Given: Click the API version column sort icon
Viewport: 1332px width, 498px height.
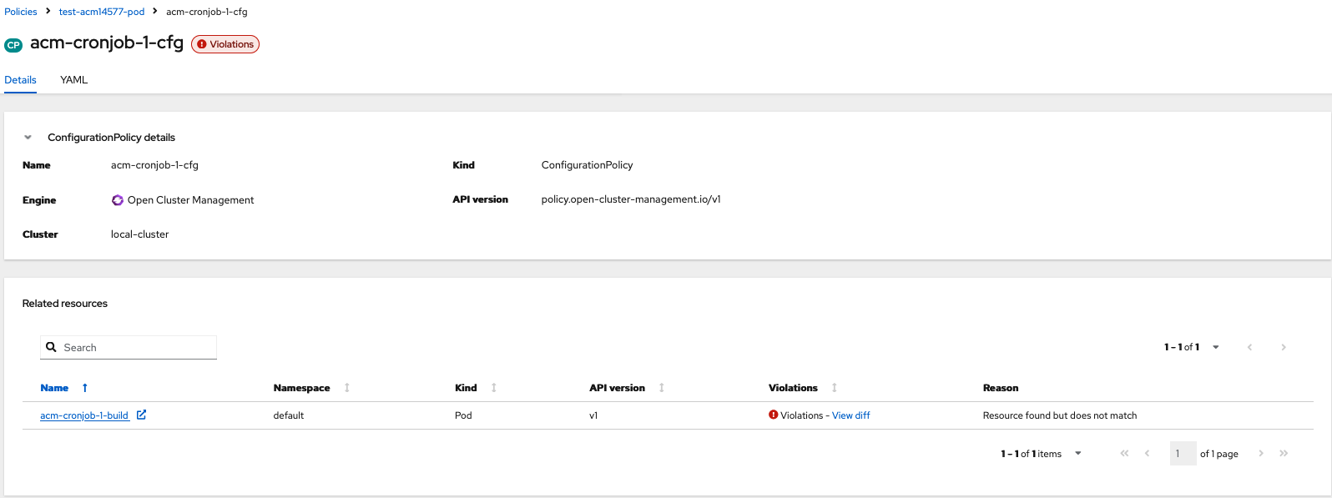Looking at the screenshot, I should 662,388.
